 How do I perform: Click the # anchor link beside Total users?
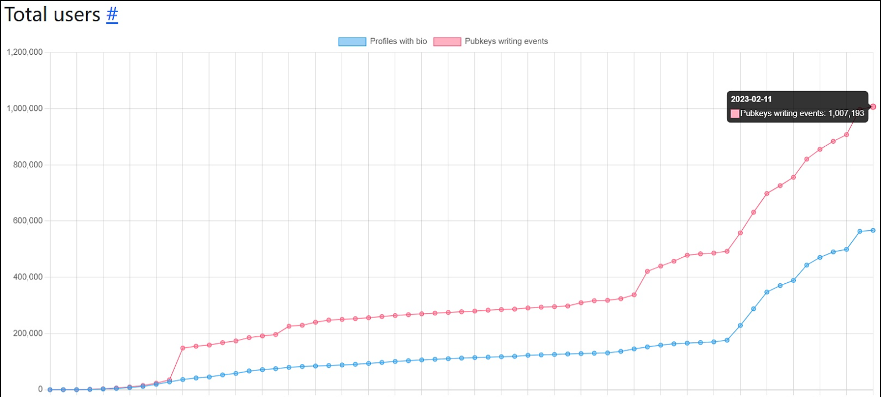112,15
